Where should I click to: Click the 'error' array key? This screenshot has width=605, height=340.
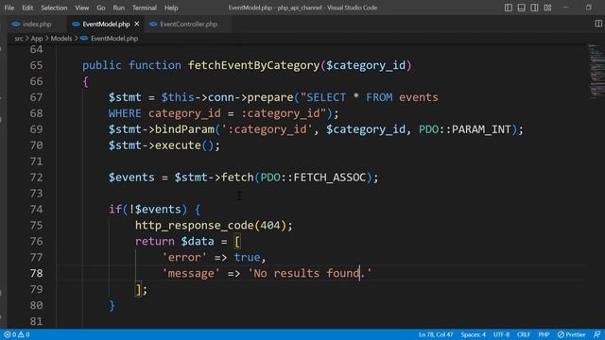click(184, 257)
